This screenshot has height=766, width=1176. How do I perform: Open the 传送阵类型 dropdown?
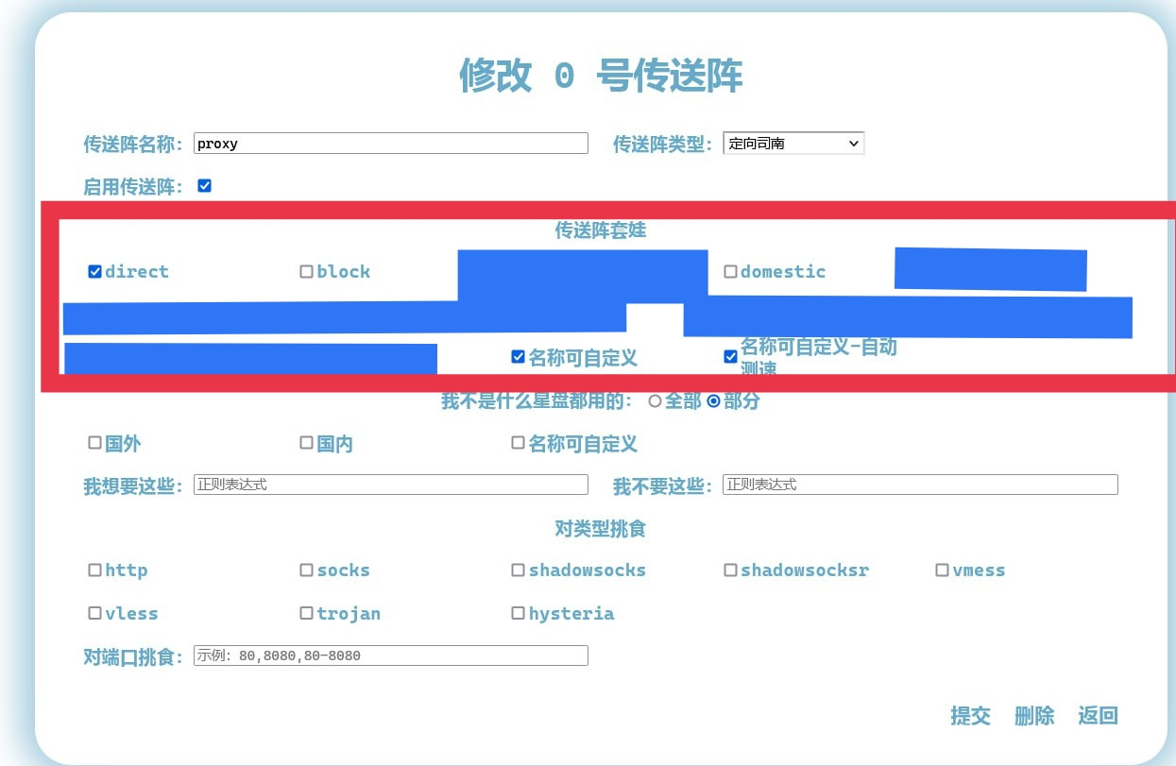pyautogui.click(x=793, y=144)
